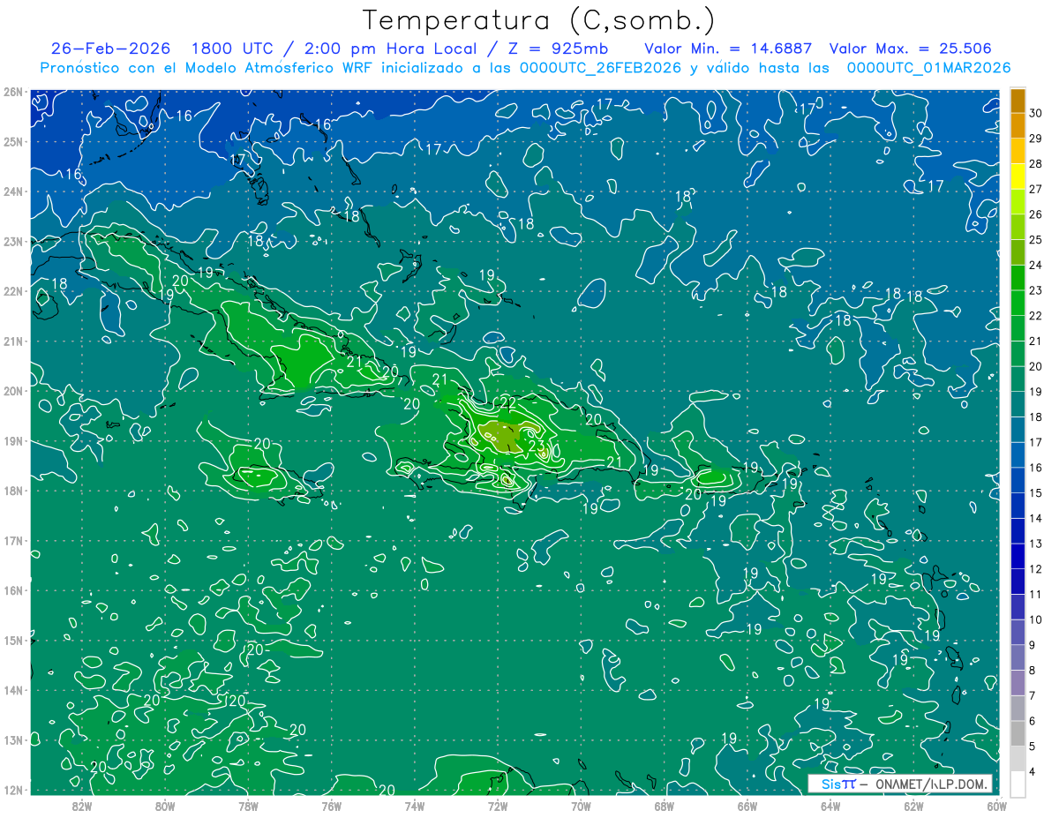The image size is (1059, 818).
Task: Click the 78W longitude axis label
Action: pyautogui.click(x=248, y=805)
